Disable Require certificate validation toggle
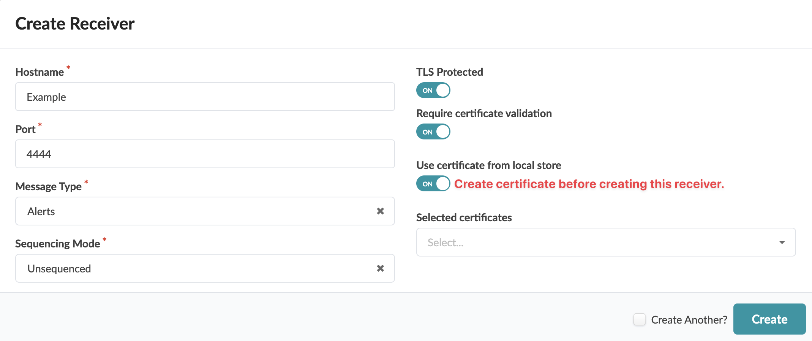 click(x=433, y=132)
